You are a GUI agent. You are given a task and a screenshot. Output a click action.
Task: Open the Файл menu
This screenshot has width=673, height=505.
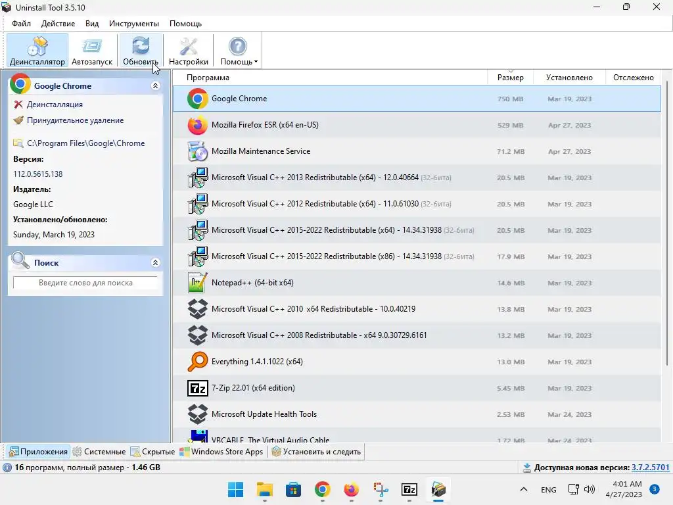21,24
